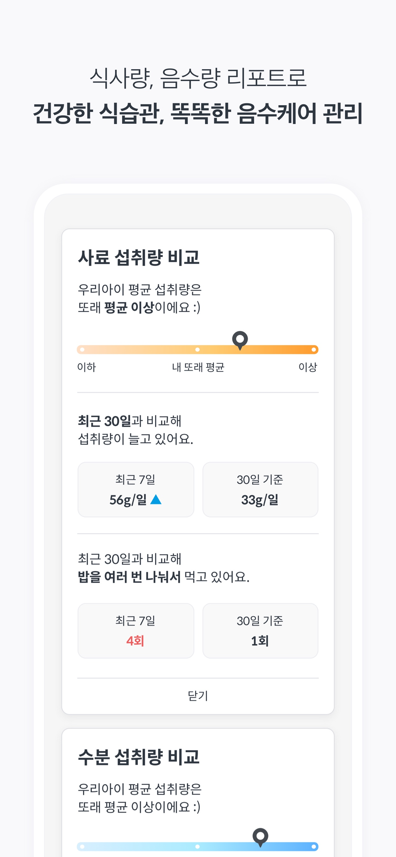Screen dimensions: 396x857
Task: Click the right end dot of the orange bar
Action: pyautogui.click(x=313, y=350)
